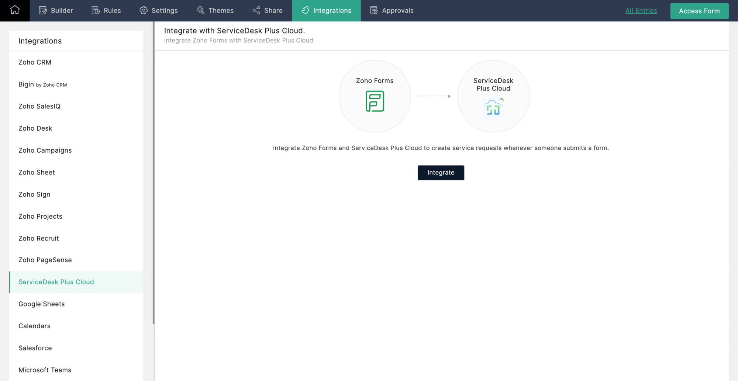Select ServiceDesk Plus Cloud sidebar item
The image size is (738, 381).
point(76,282)
